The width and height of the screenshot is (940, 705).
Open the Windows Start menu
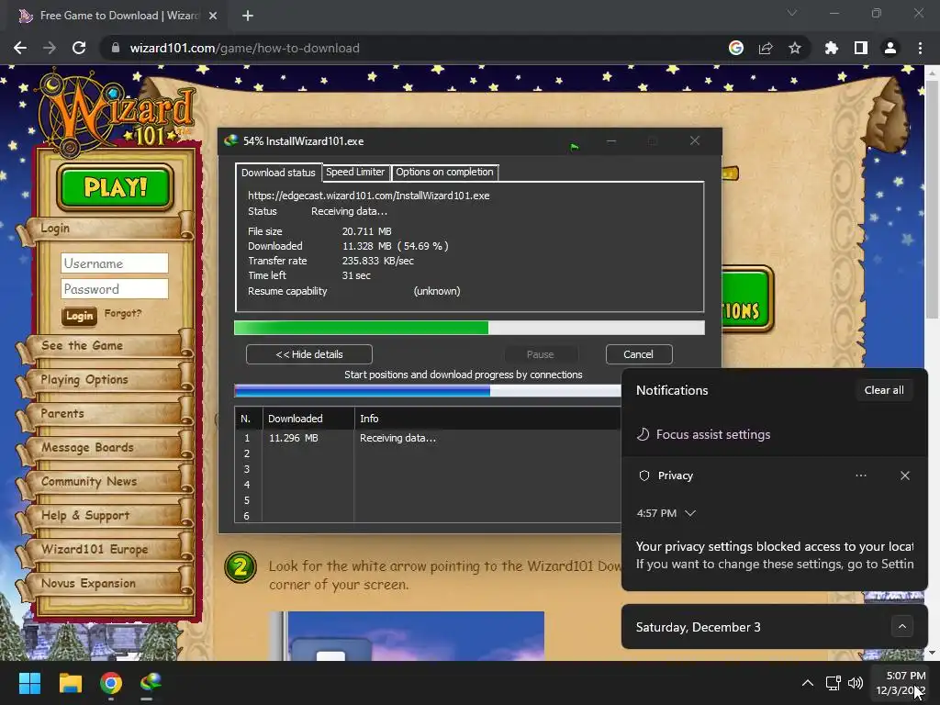(29, 683)
